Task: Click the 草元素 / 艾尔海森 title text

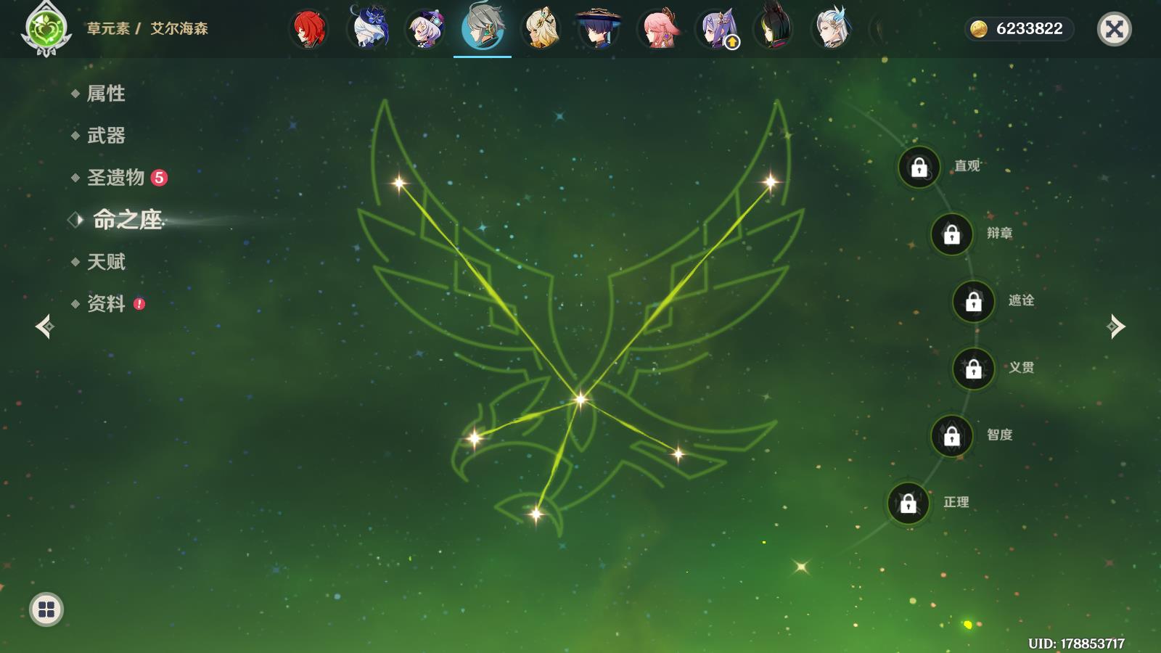Action: pos(147,29)
